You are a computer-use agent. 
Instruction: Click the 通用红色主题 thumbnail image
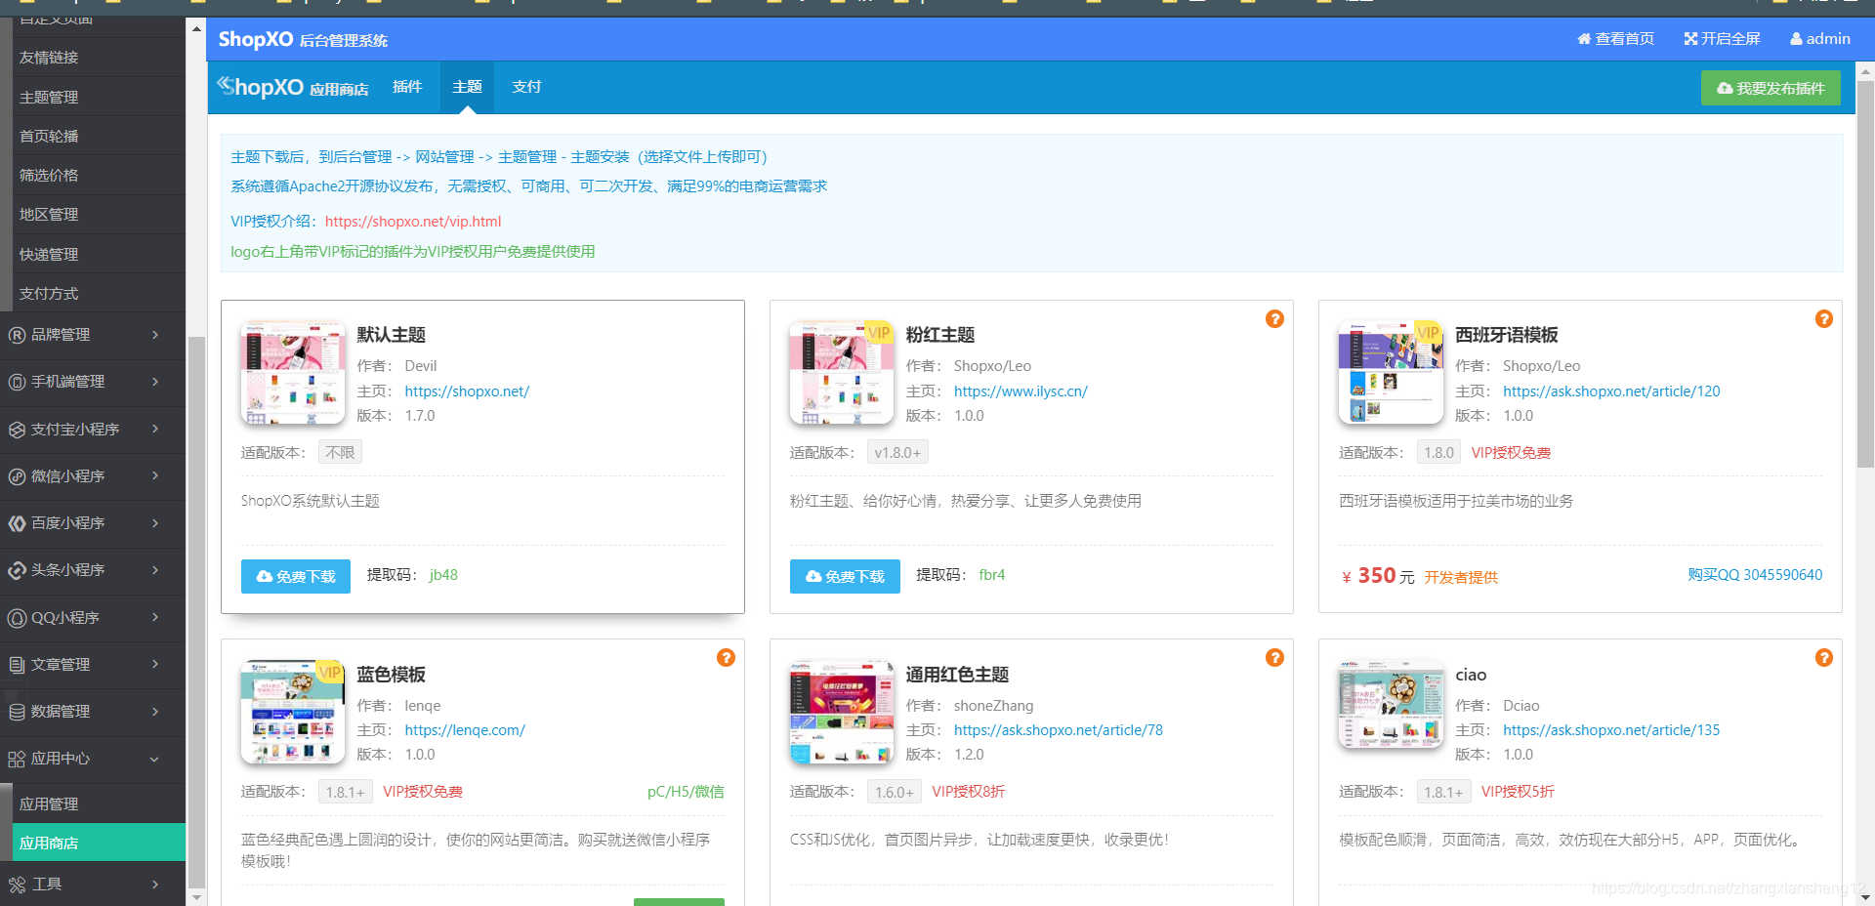click(x=842, y=712)
